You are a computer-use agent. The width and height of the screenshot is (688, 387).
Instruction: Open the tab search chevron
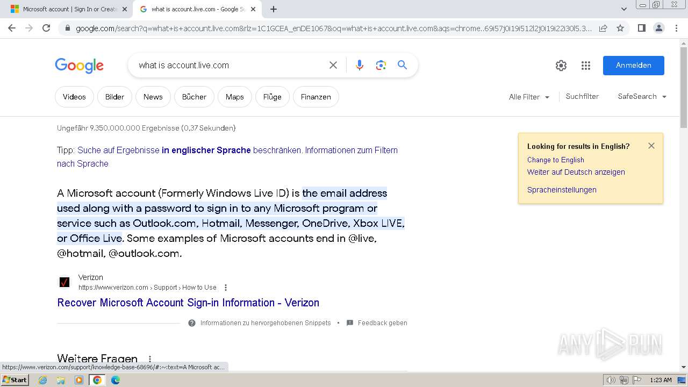pos(624,9)
